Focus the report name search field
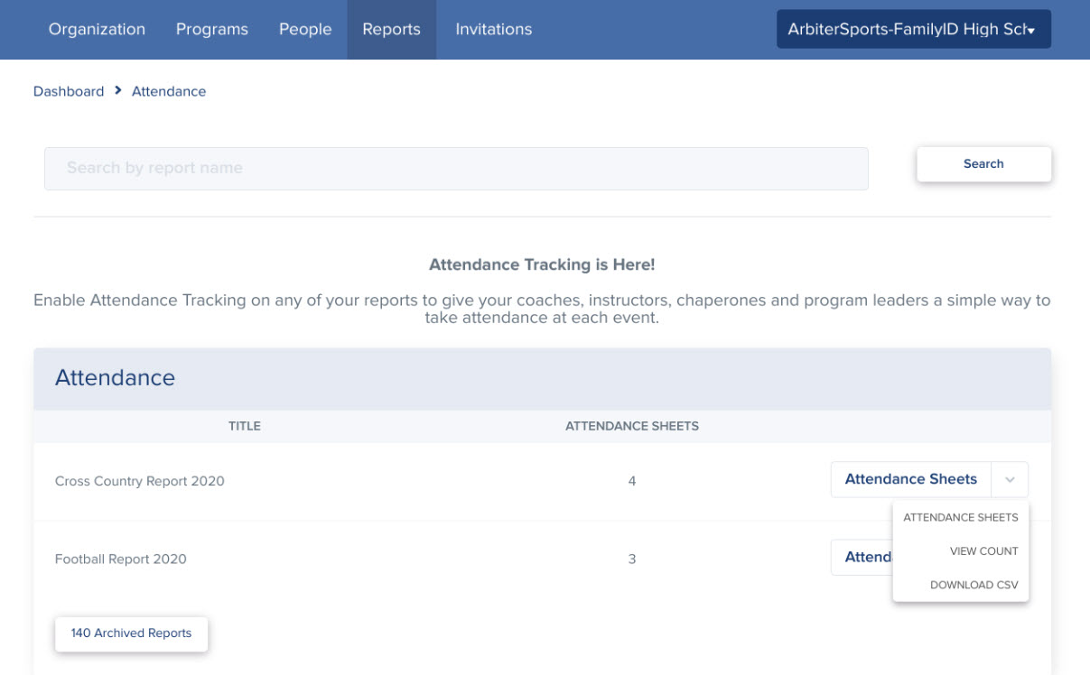Screen dimensions: 1090x675 [456, 168]
